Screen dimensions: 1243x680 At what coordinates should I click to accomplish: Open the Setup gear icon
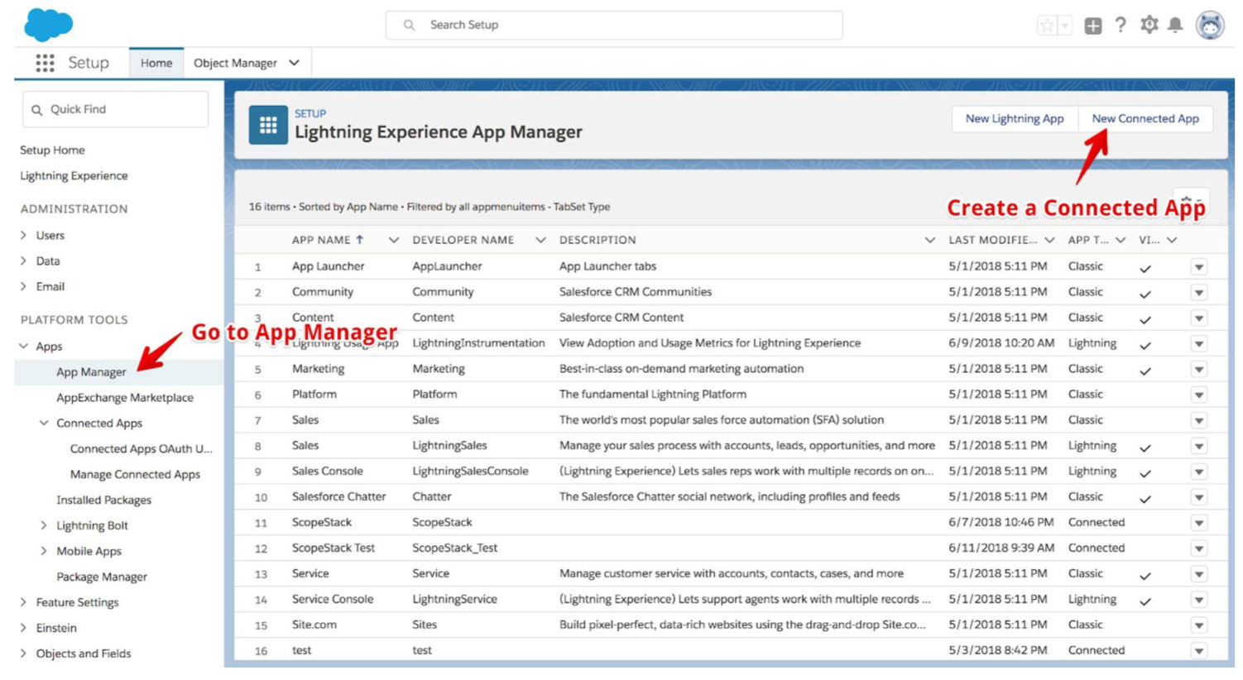point(1149,25)
